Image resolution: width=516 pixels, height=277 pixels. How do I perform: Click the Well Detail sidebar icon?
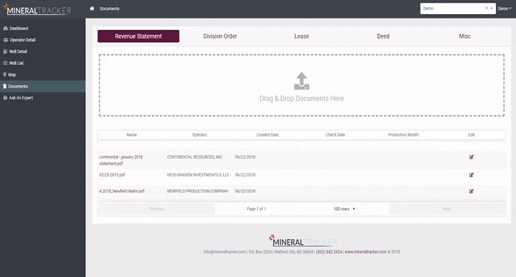point(5,52)
